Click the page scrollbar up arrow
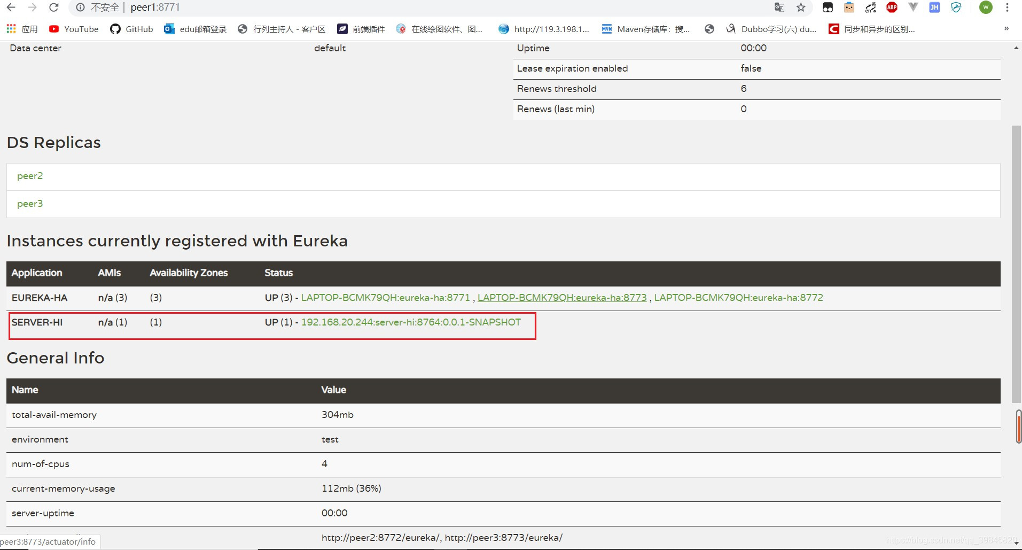This screenshot has height=550, width=1022. pyautogui.click(x=1016, y=48)
